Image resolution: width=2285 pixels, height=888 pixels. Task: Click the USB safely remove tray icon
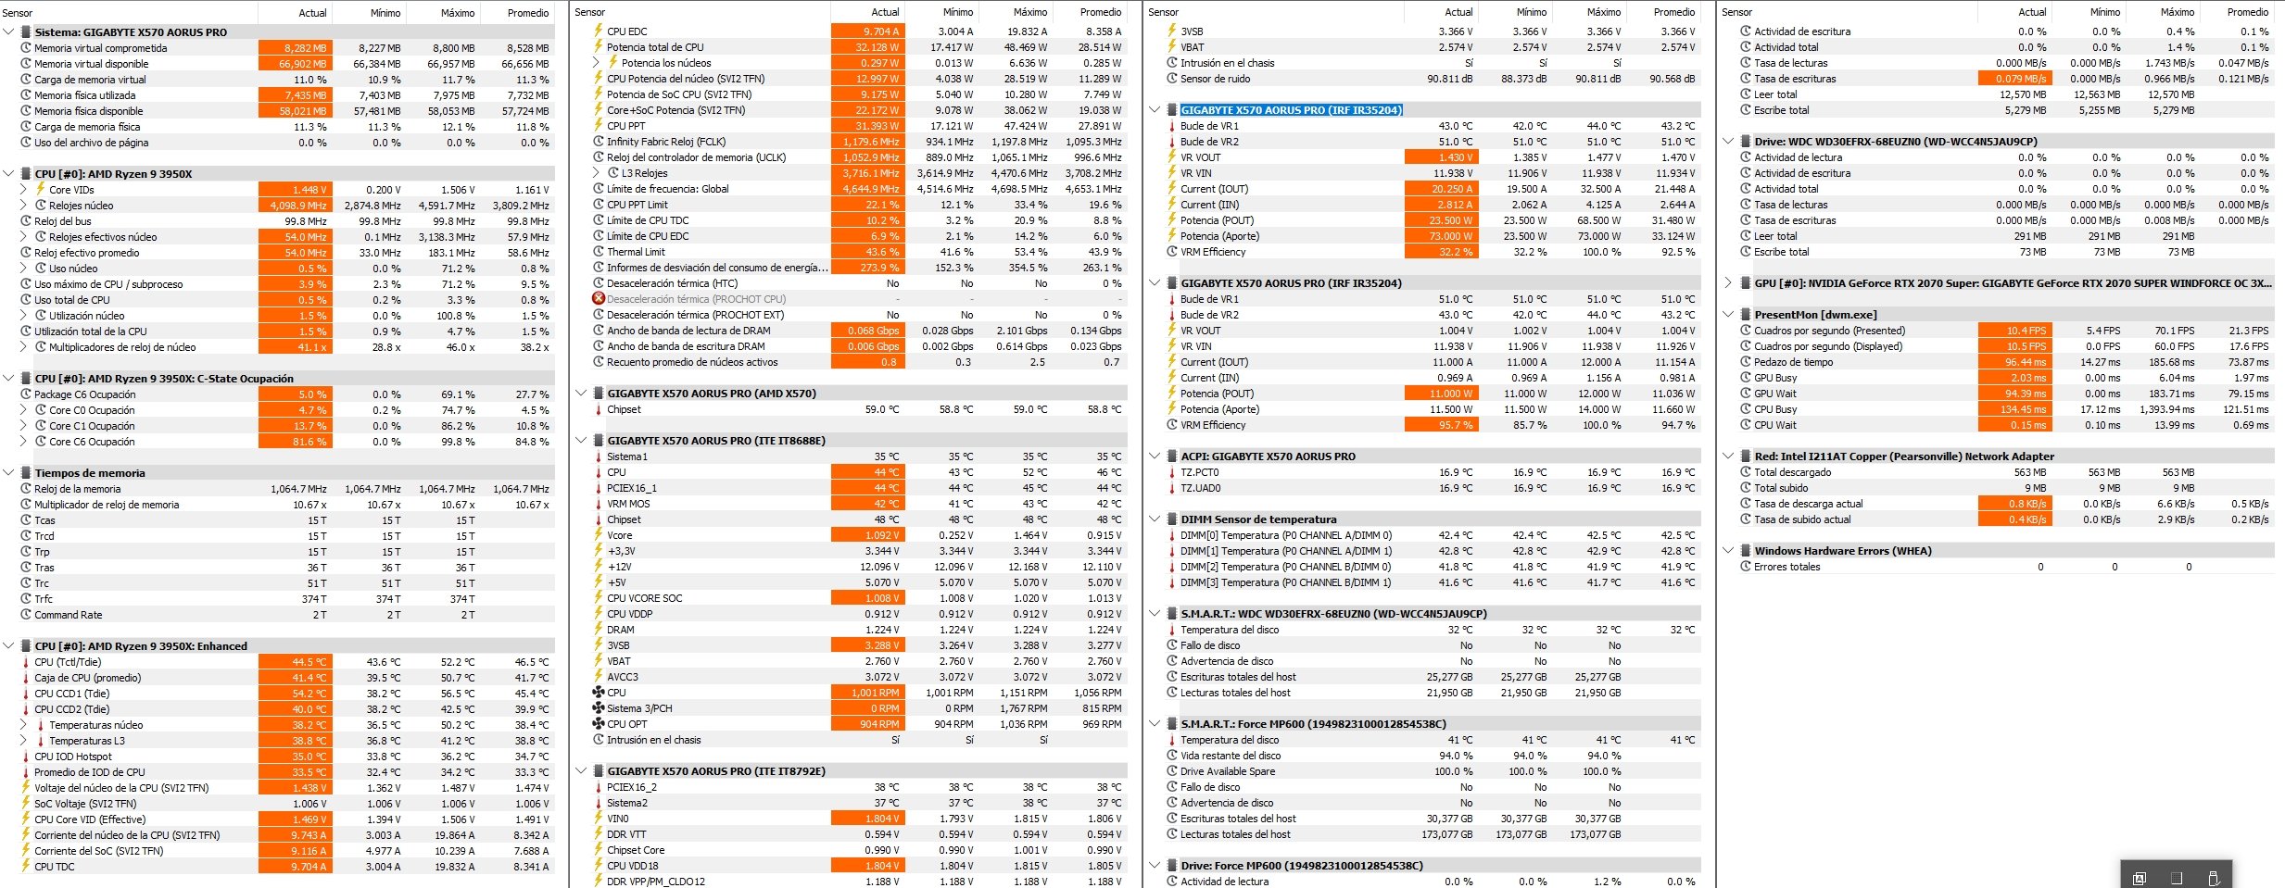2214,878
